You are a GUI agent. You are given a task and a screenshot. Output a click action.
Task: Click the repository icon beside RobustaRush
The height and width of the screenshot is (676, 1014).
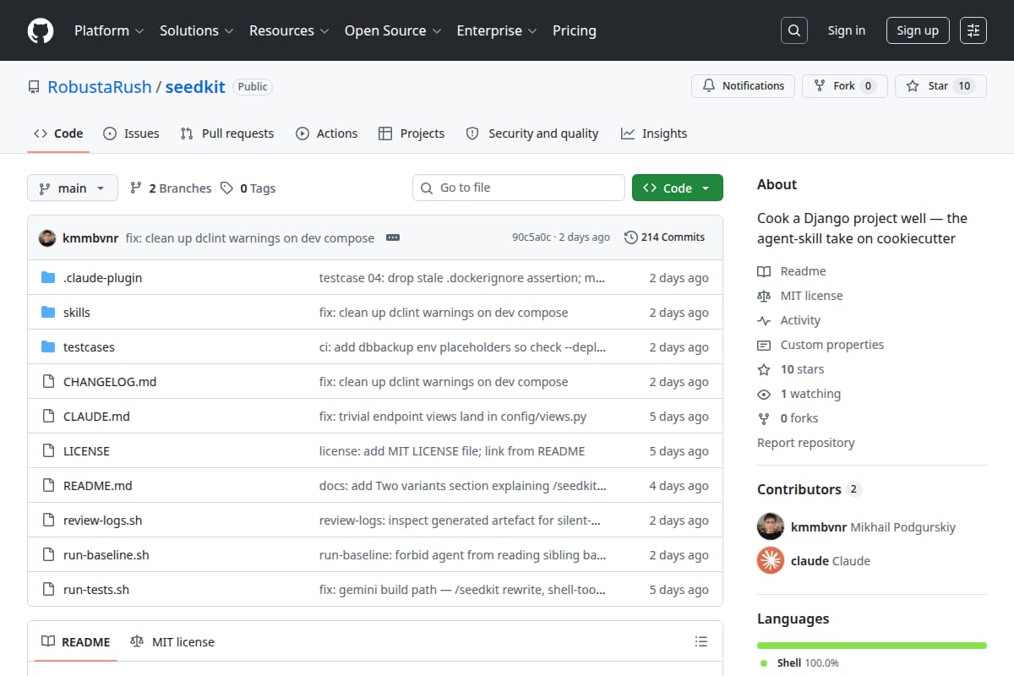pos(34,87)
